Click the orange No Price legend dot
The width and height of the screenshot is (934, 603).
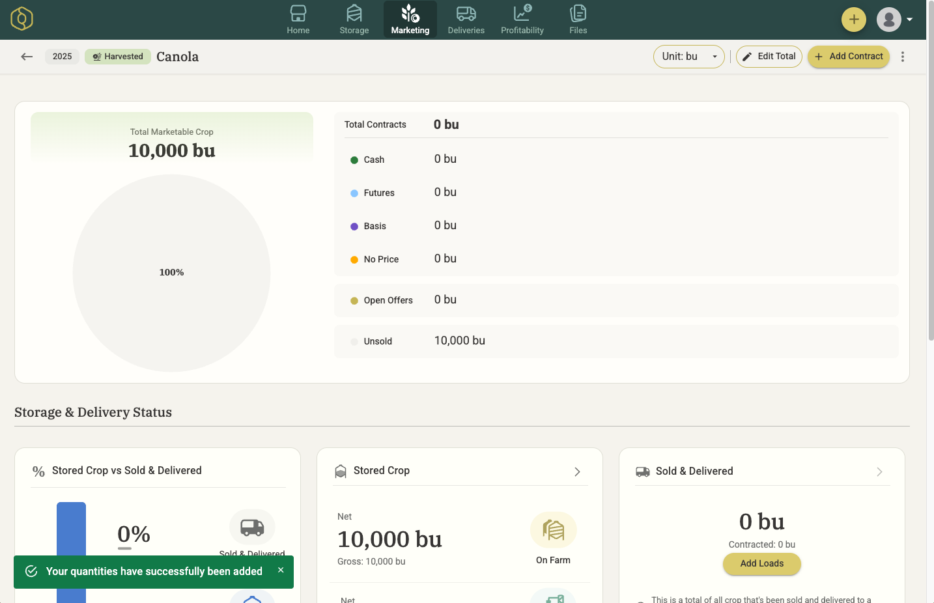click(x=354, y=260)
